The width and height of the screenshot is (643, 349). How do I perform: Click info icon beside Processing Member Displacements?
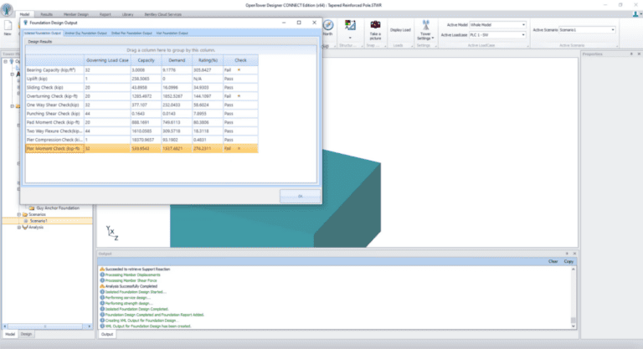pos(102,275)
